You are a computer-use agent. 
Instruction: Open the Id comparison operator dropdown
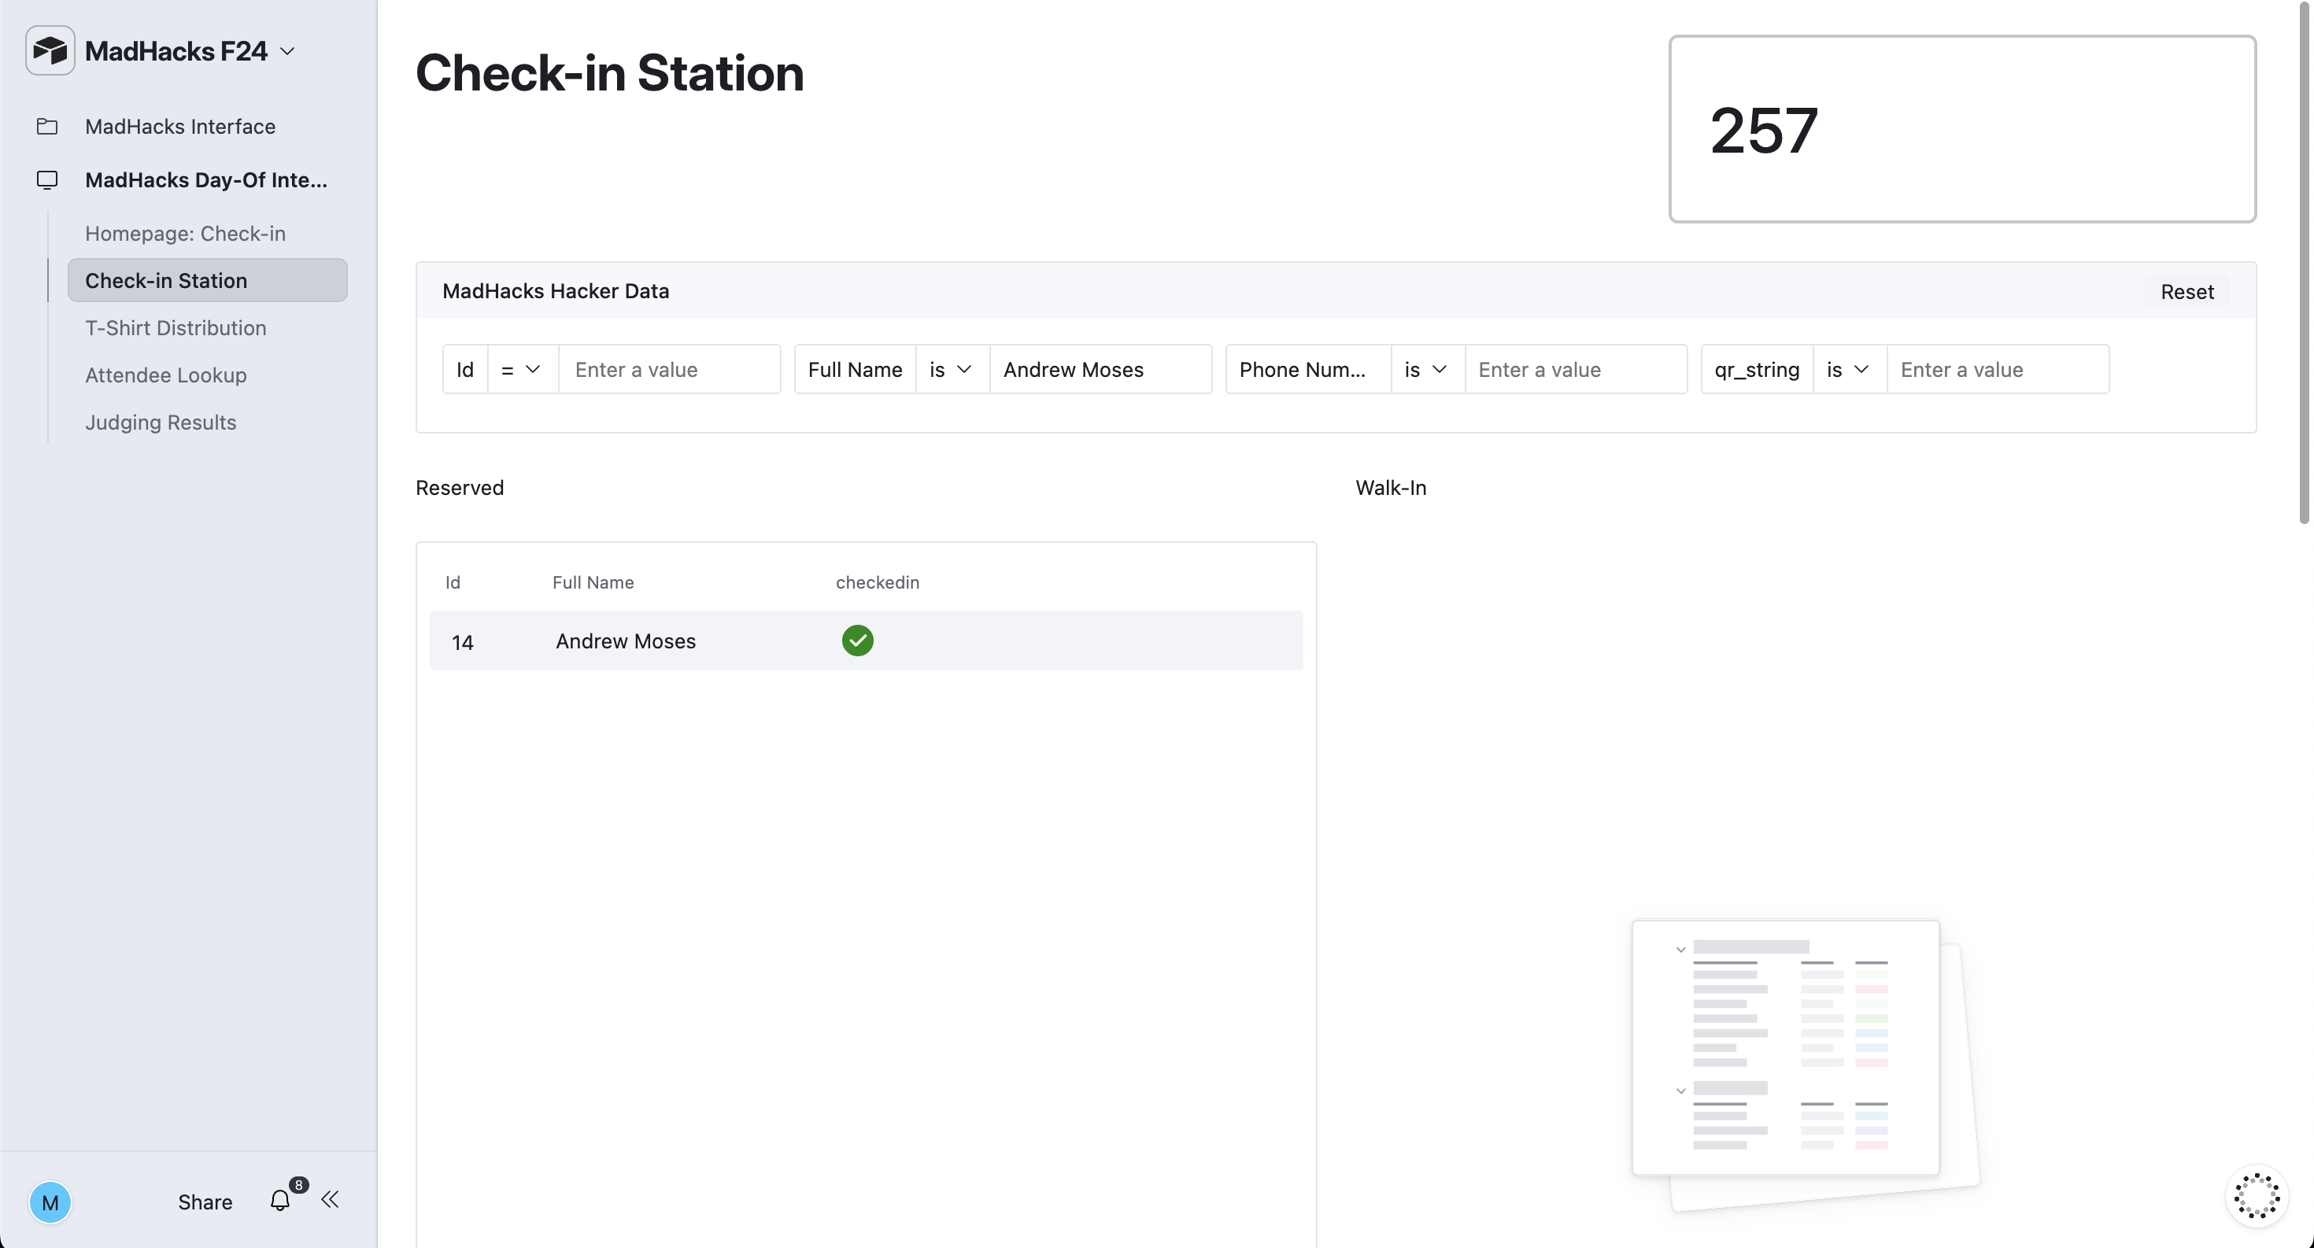pos(521,369)
